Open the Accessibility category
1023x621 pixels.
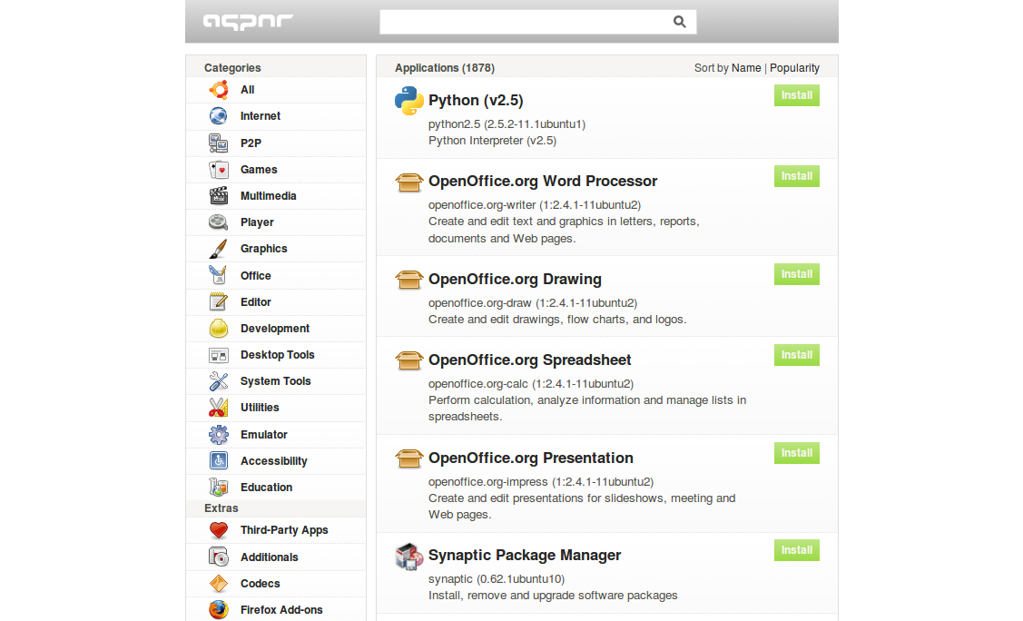click(273, 461)
